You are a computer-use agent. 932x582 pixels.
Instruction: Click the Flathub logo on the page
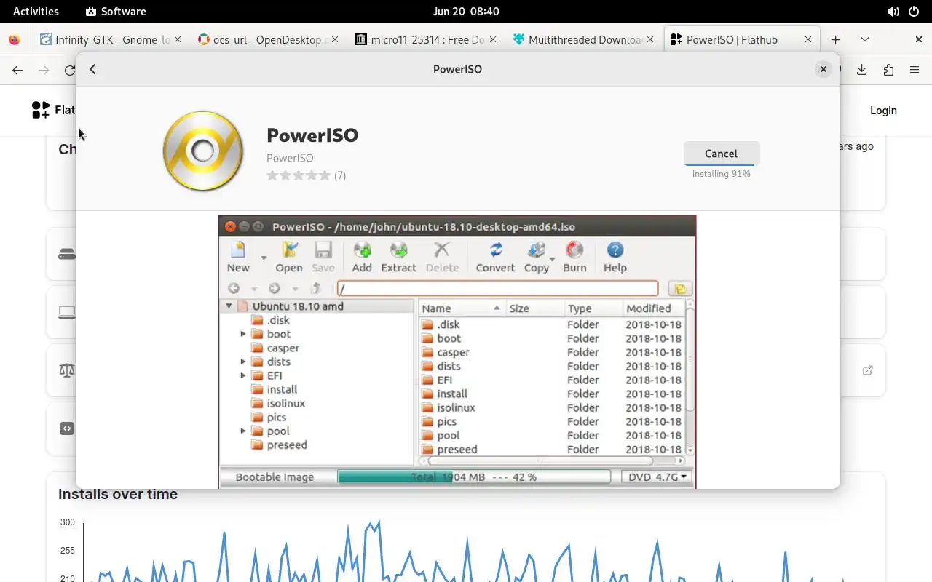[x=53, y=110]
